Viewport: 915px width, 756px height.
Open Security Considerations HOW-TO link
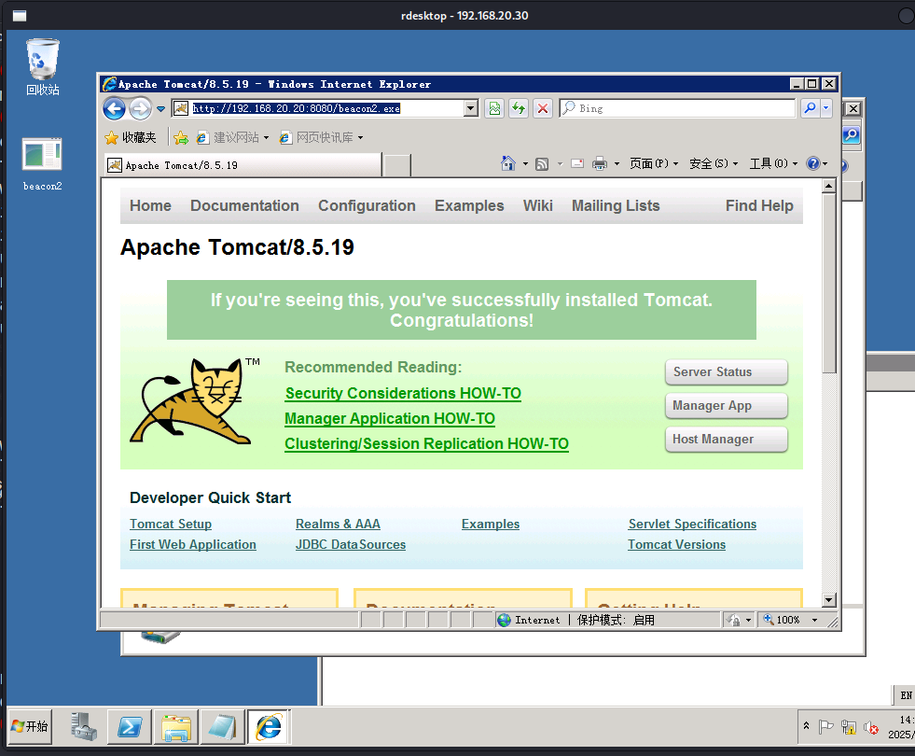coord(403,394)
